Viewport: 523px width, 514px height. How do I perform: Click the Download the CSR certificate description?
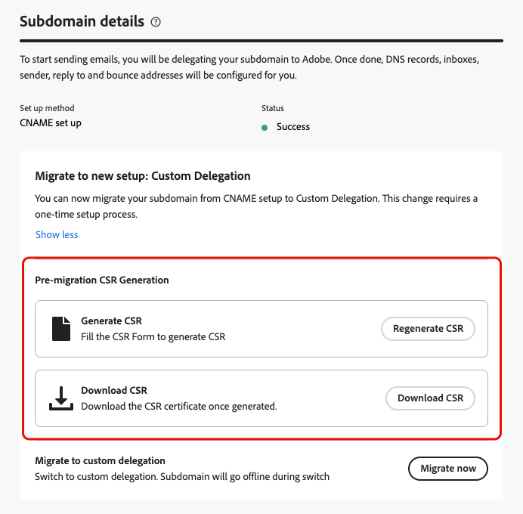coord(179,406)
